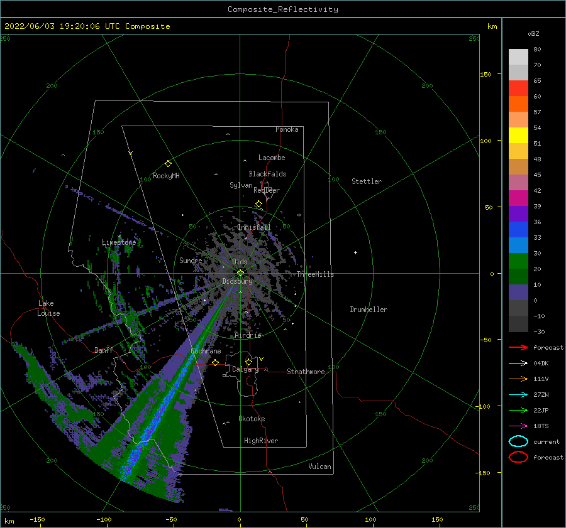Click the white plus marker near Drumheller

355,252
